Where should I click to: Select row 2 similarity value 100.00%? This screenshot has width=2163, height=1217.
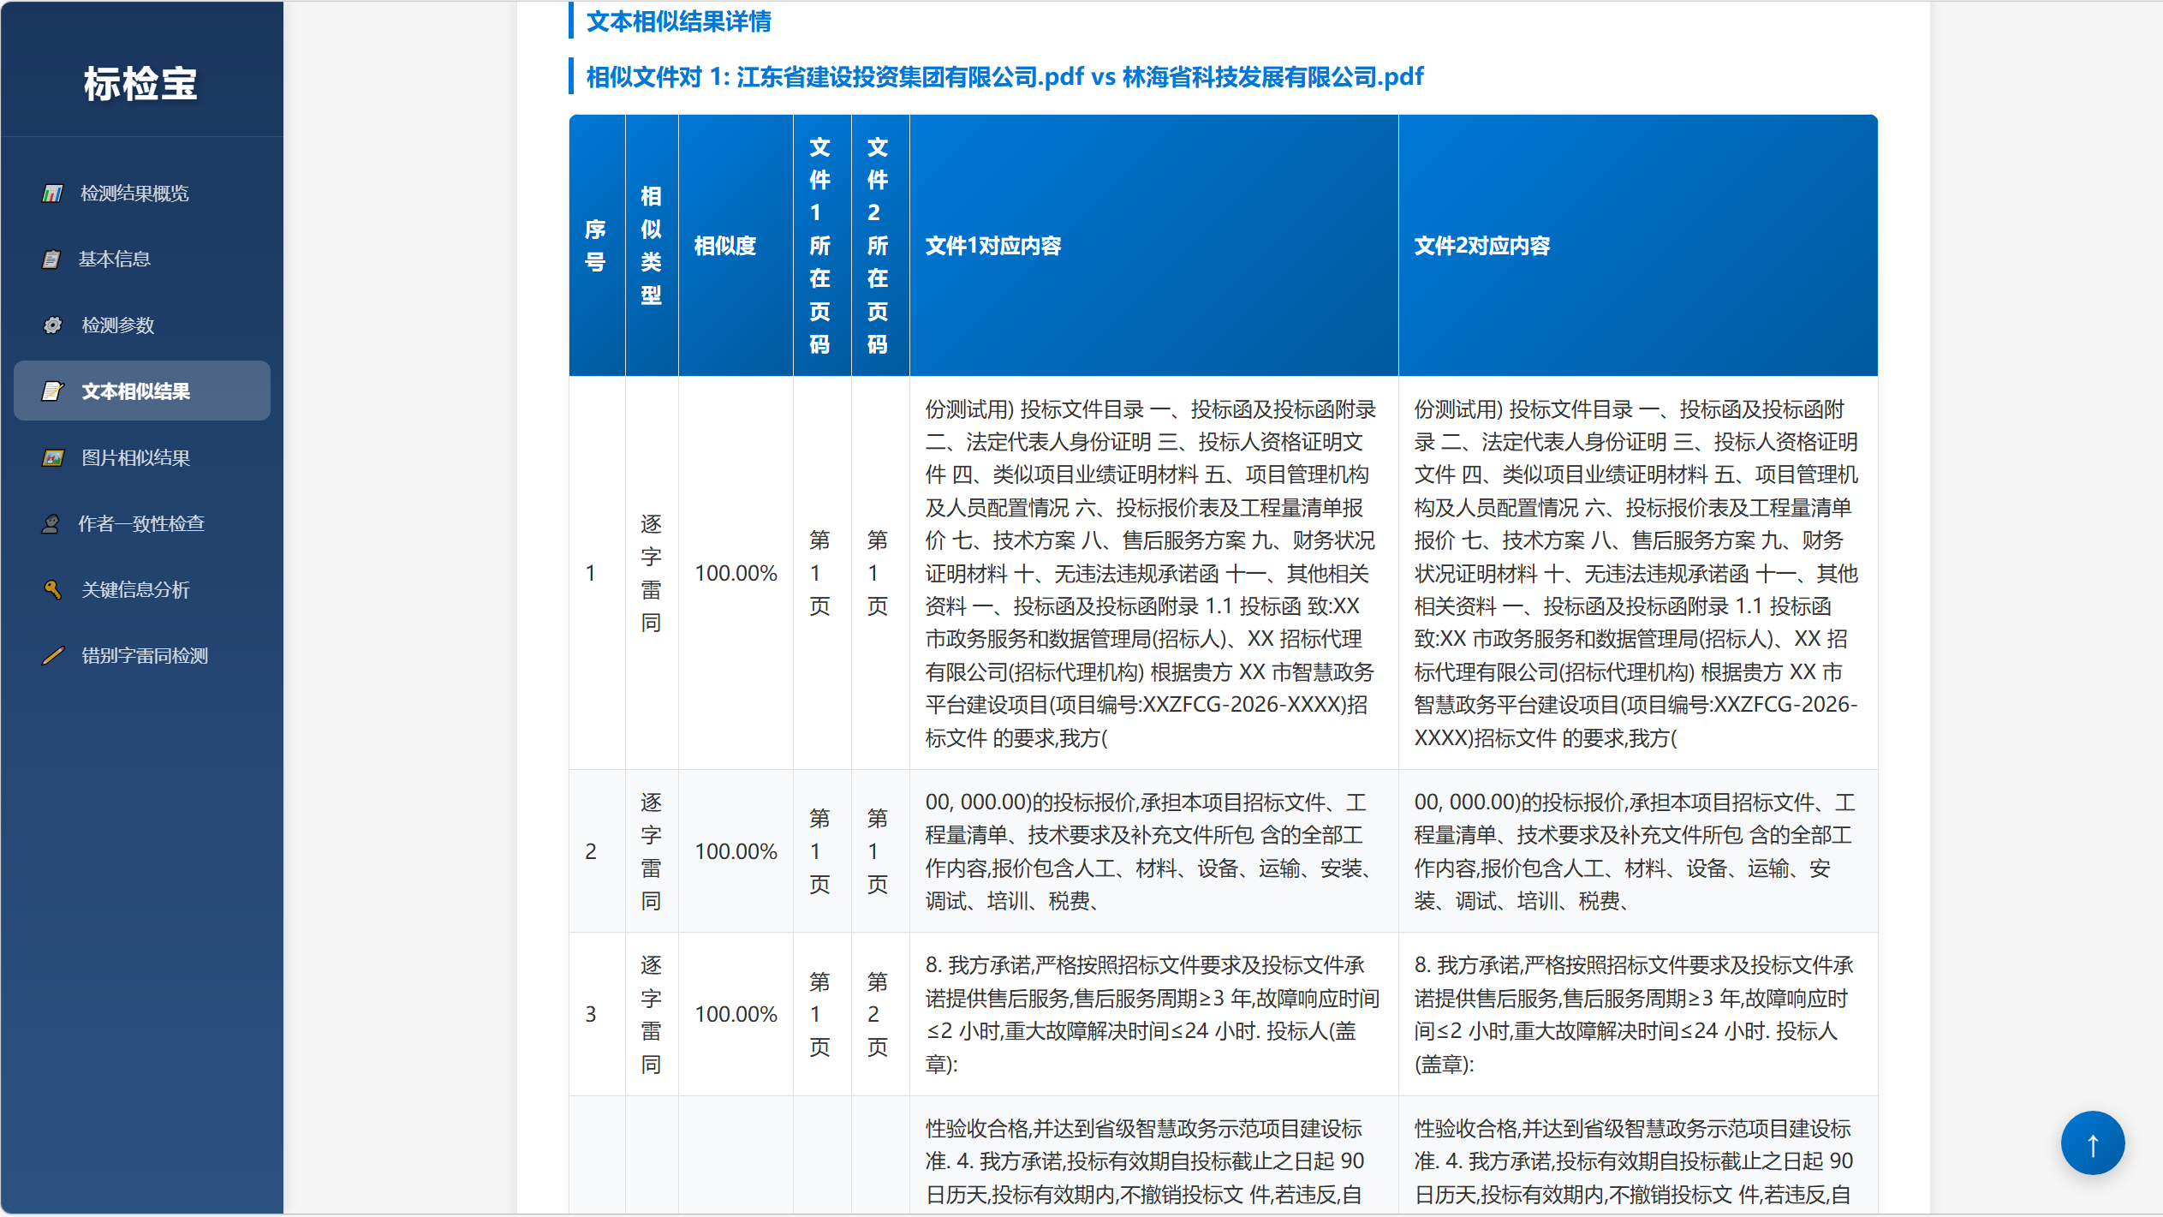tap(736, 851)
